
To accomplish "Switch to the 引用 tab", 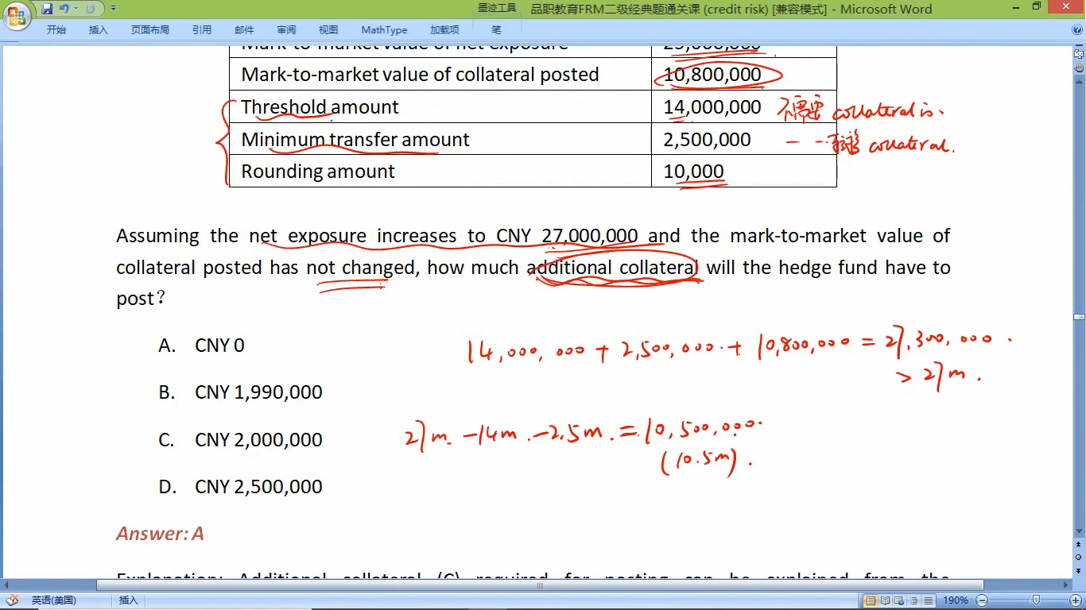I will coord(202,29).
